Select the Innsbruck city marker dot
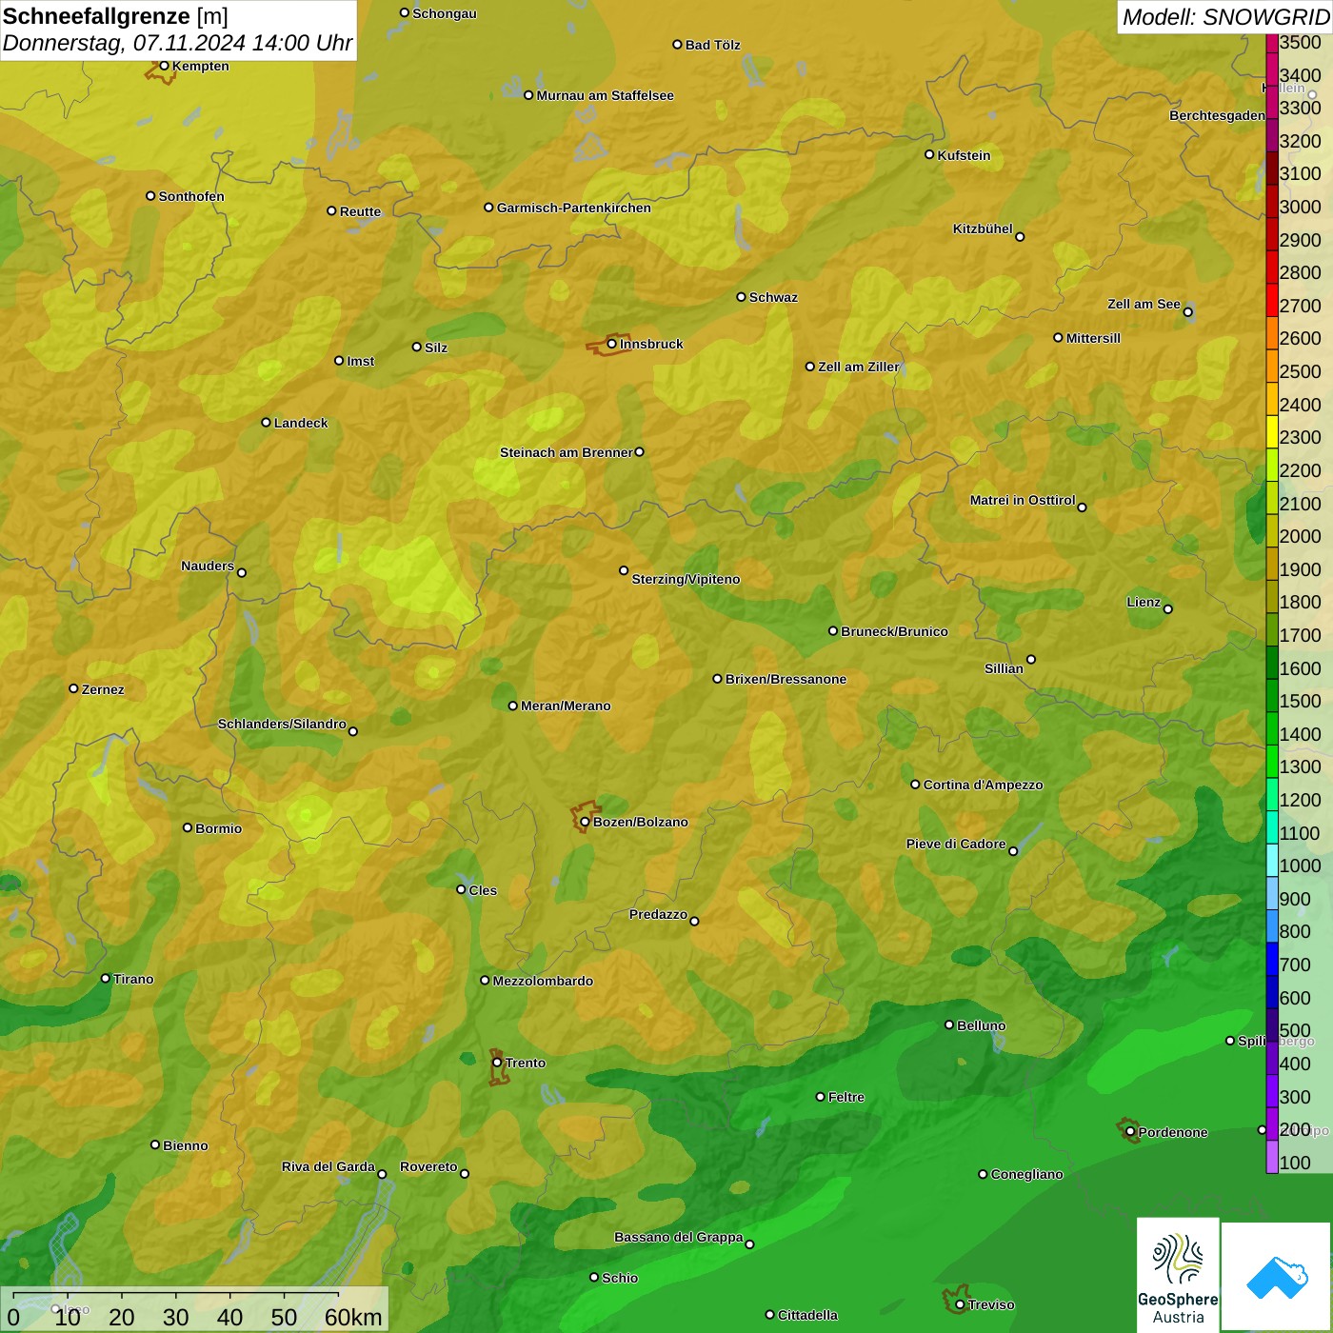Screen dimensions: 1333x1333 pos(612,344)
